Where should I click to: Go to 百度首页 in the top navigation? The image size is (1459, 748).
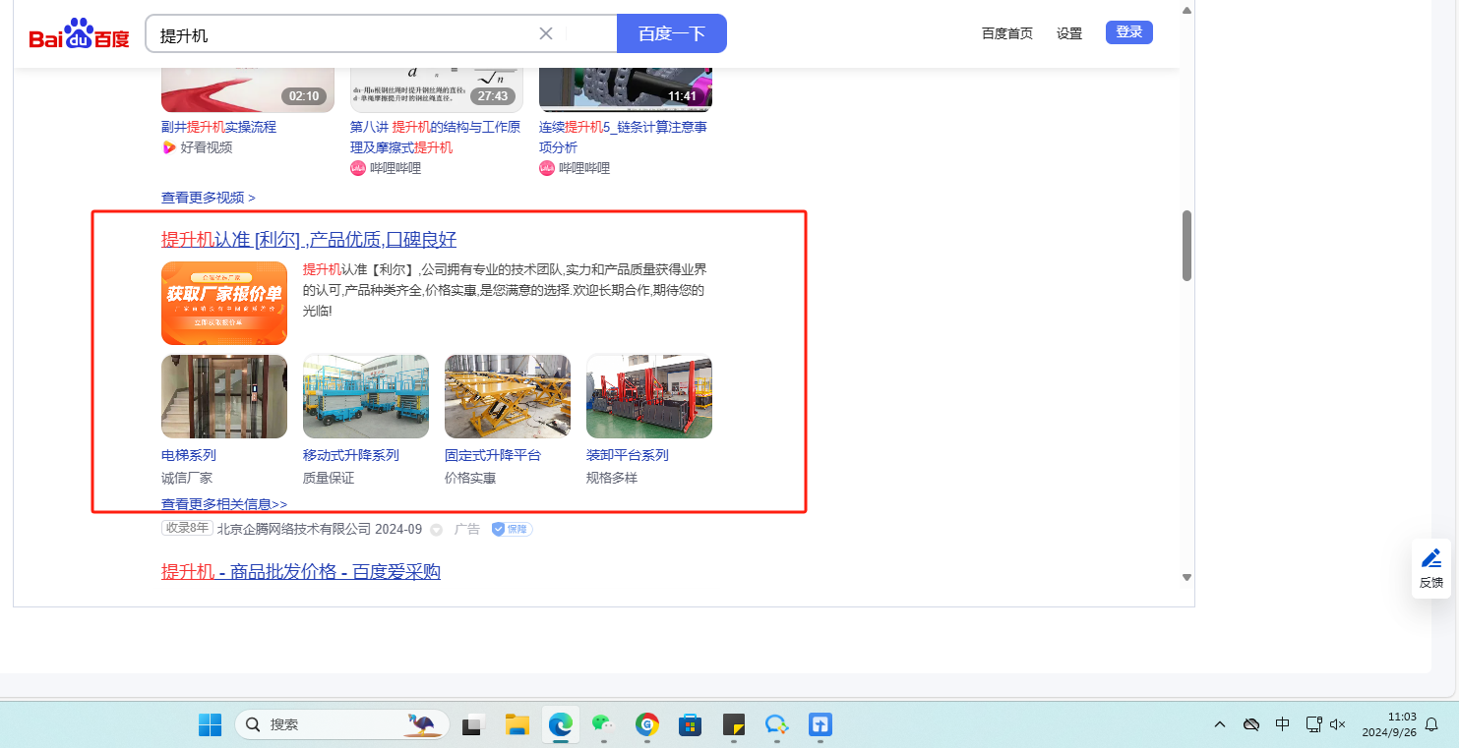click(1007, 33)
